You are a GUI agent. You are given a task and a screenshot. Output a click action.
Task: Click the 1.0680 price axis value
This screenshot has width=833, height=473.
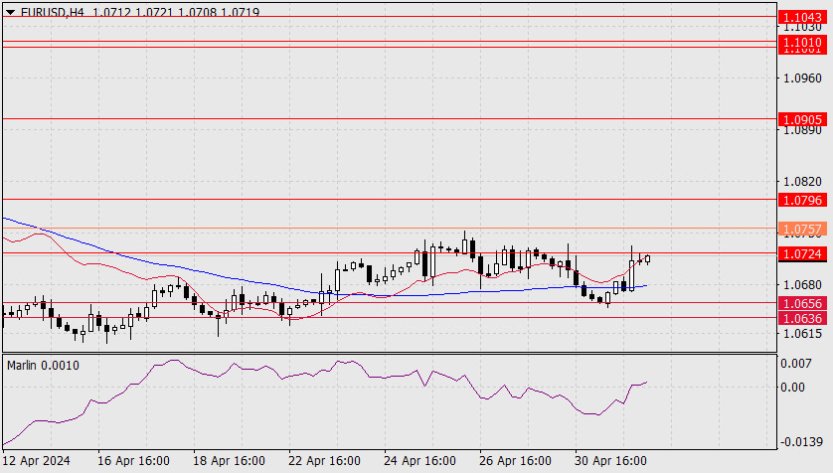[x=803, y=285]
